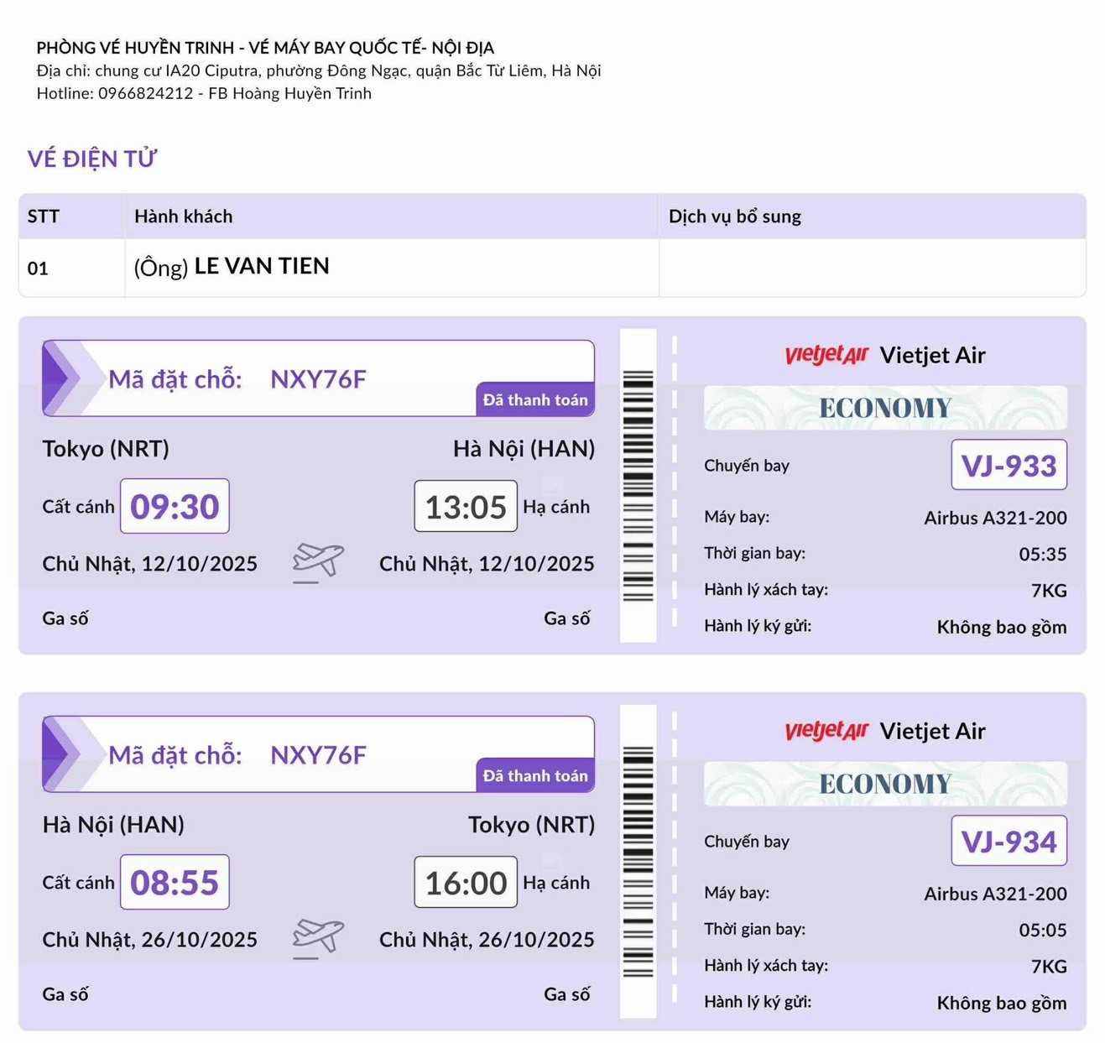Click the 'VÉ ĐIỆN TỬ' heading
The image size is (1105, 1043).
coord(92,159)
